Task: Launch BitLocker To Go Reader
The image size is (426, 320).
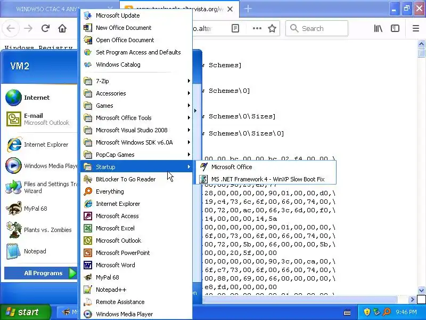Action: (x=136, y=179)
